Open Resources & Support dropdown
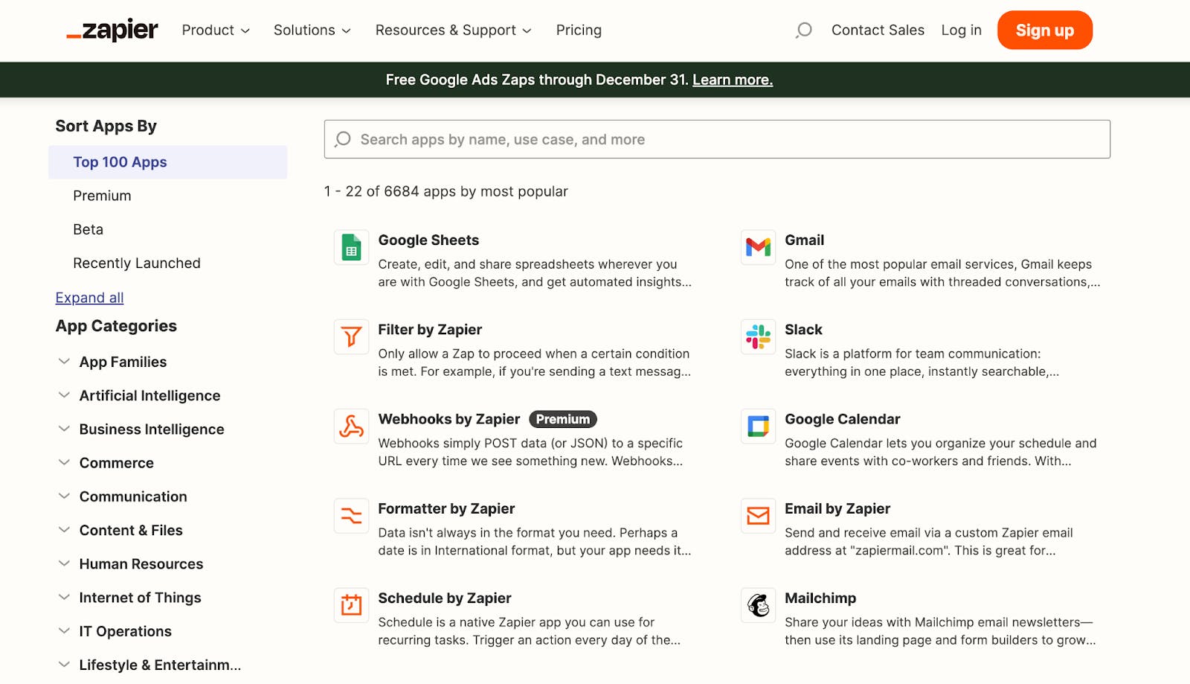Viewport: 1190px width, 684px height. pyautogui.click(x=454, y=31)
